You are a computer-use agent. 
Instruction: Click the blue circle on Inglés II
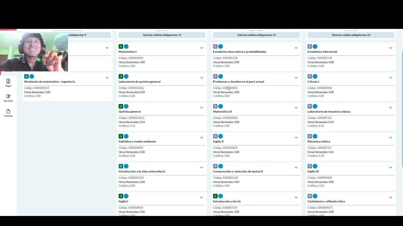coord(220,136)
